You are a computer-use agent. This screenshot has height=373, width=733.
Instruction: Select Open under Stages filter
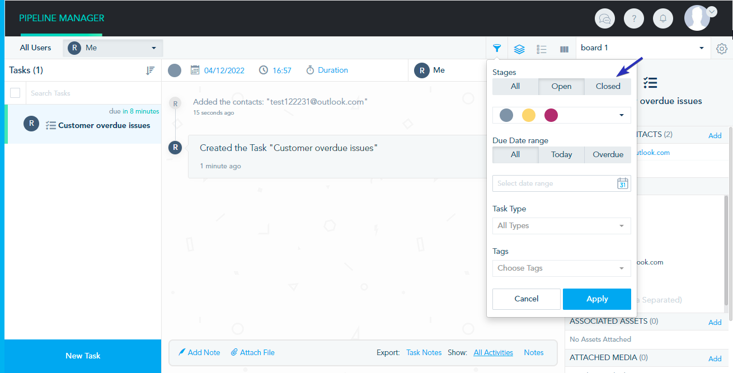click(x=561, y=86)
